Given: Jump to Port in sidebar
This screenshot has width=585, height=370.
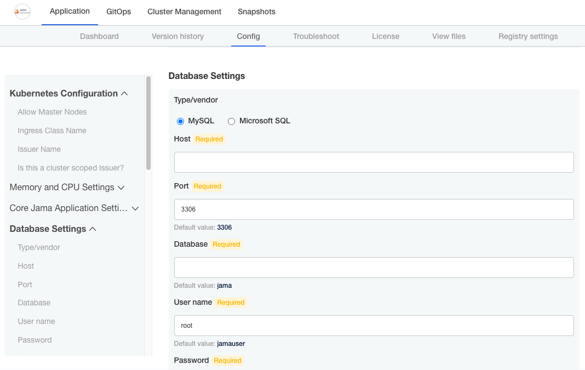Looking at the screenshot, I should [25, 284].
